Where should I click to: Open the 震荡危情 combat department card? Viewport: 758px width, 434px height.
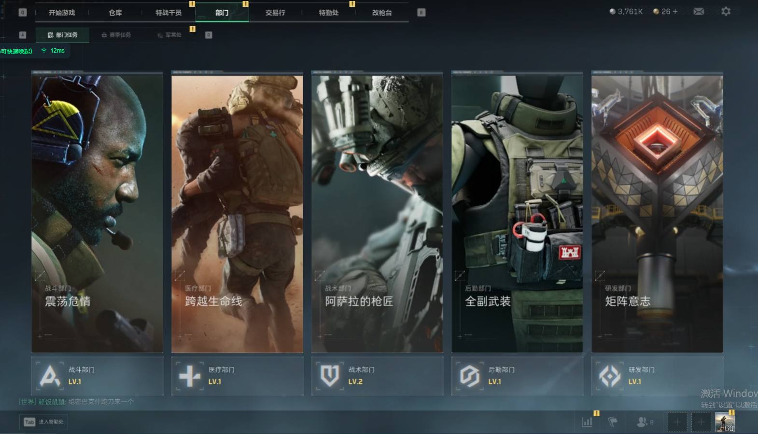coord(98,213)
